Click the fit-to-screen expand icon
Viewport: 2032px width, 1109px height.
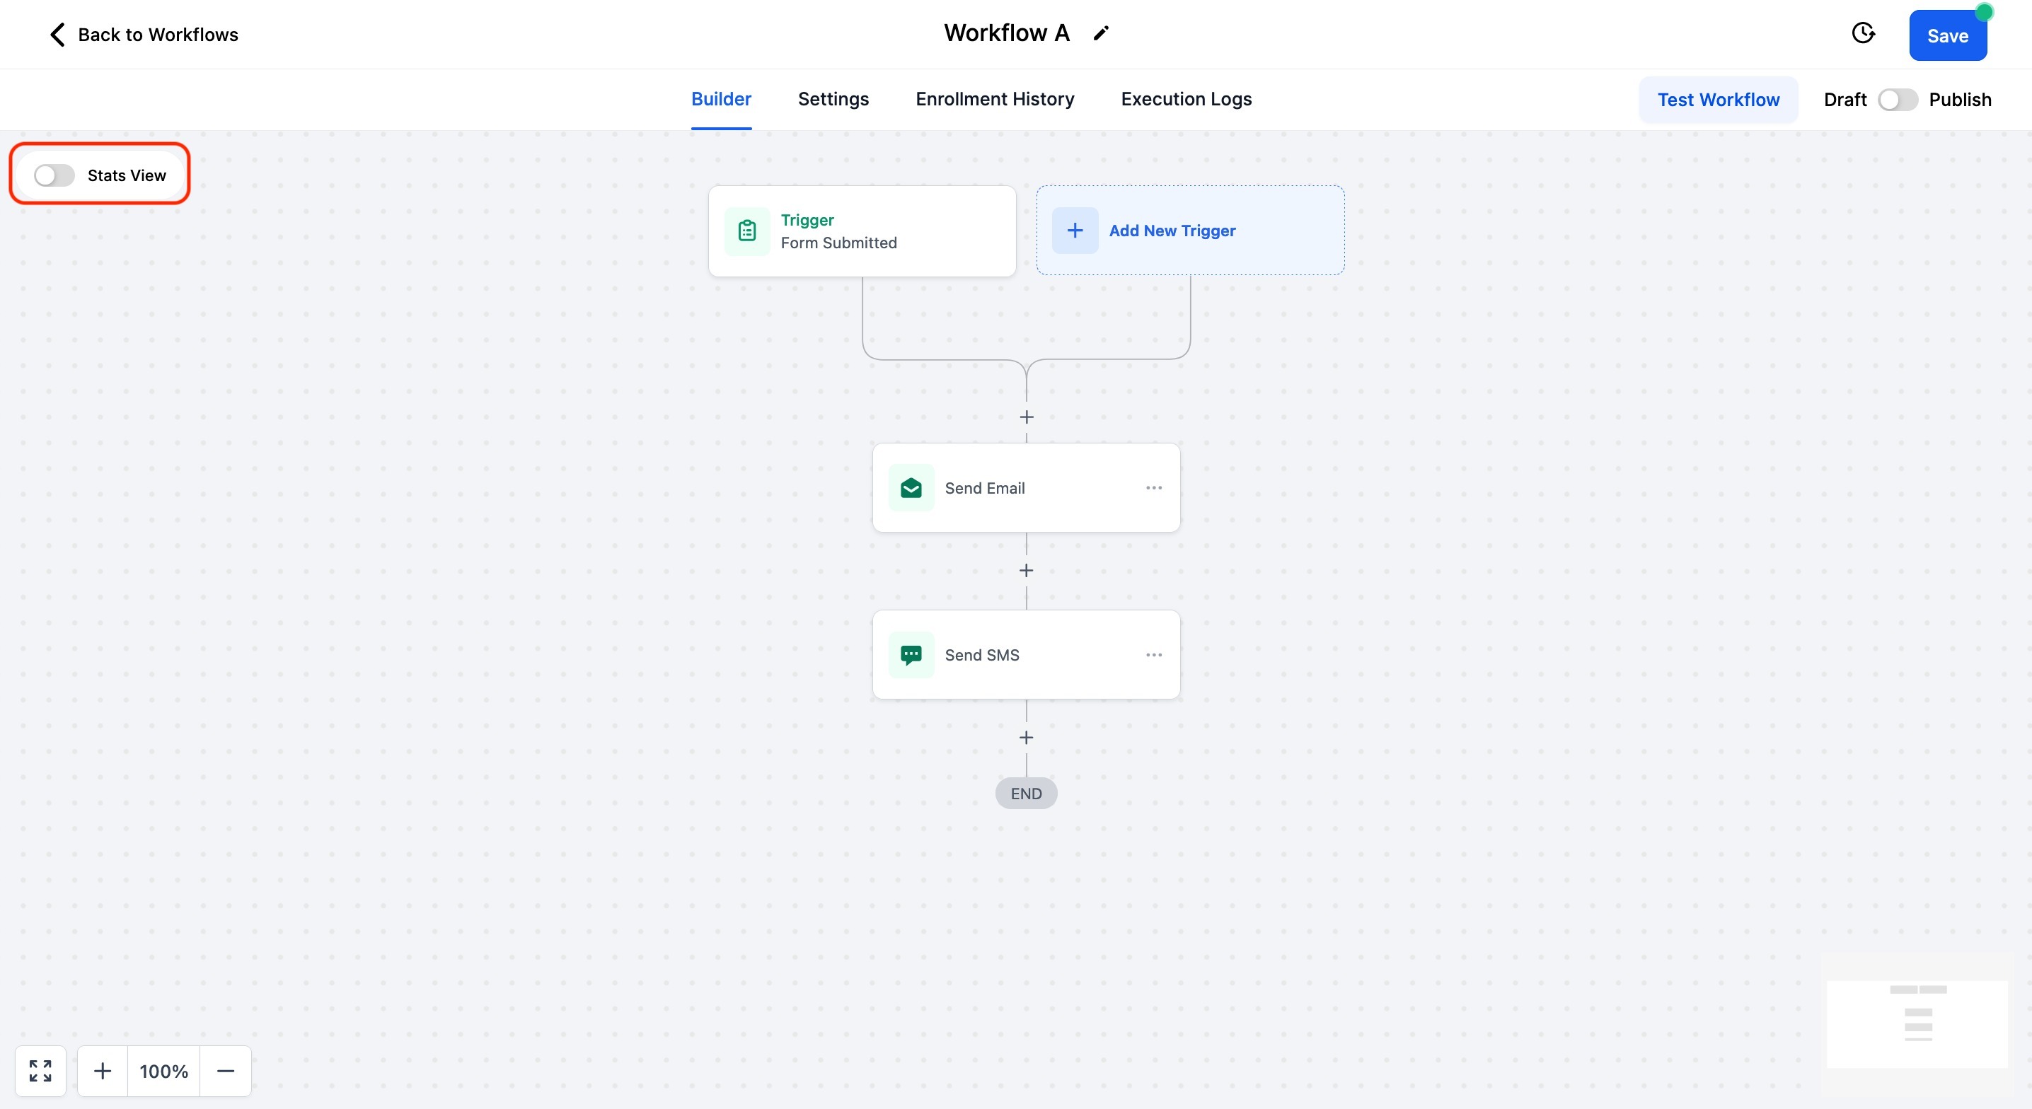pos(40,1070)
